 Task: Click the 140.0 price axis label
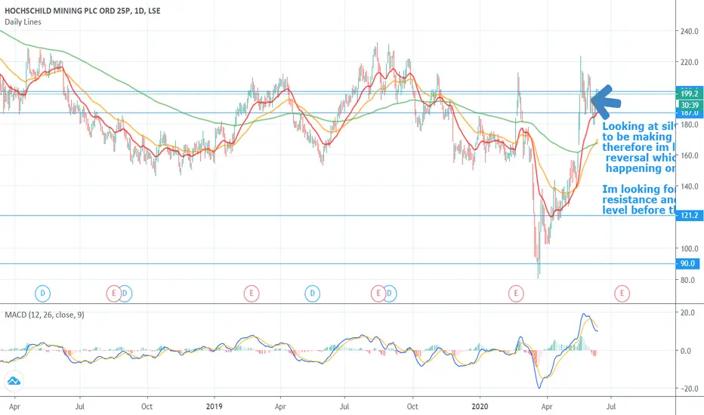pos(689,186)
